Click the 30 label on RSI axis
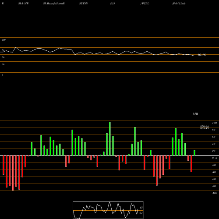219x219 pixels. click(3, 64)
